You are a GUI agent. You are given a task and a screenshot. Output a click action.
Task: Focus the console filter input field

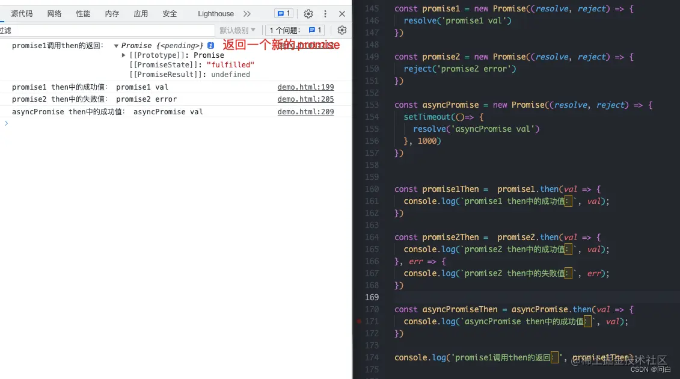[108, 31]
